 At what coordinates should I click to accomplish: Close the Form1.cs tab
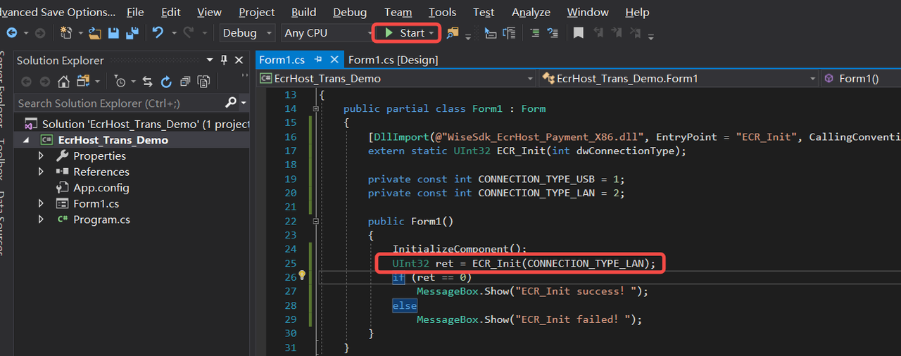(x=334, y=60)
